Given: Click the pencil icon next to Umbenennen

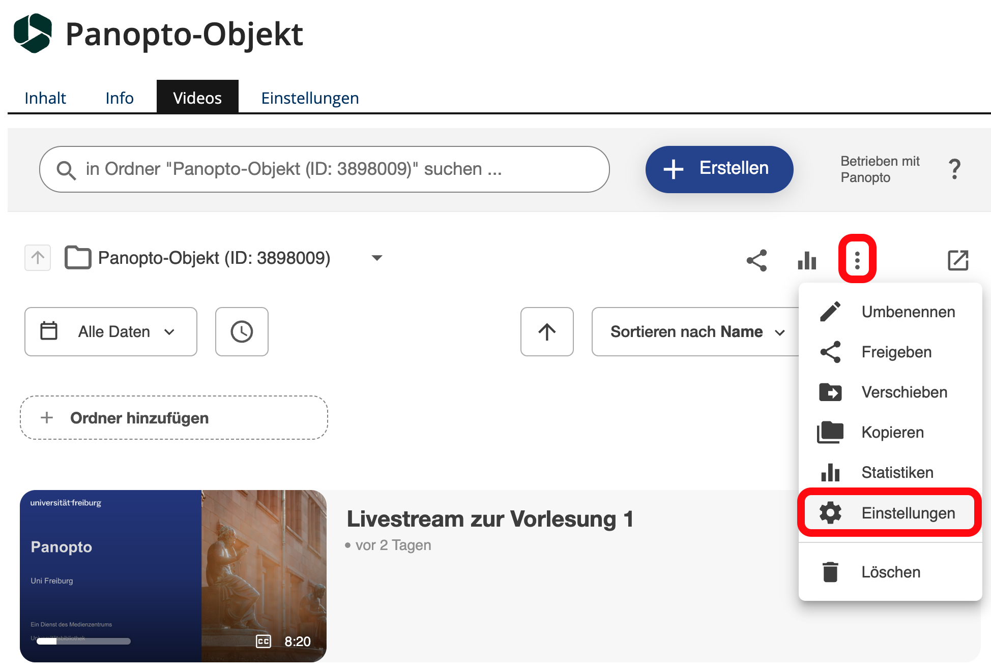Looking at the screenshot, I should pos(830,312).
